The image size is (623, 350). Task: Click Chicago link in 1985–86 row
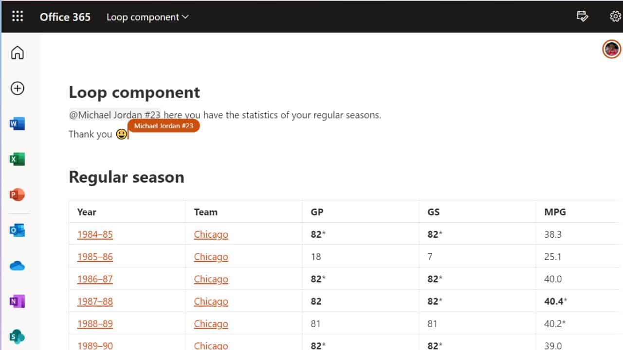(211, 257)
